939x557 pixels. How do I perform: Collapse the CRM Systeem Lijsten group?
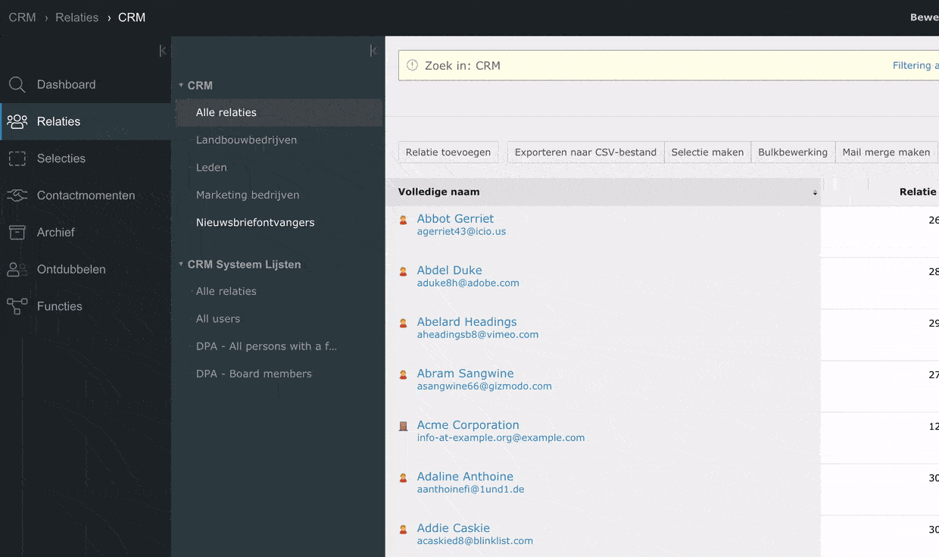click(181, 264)
